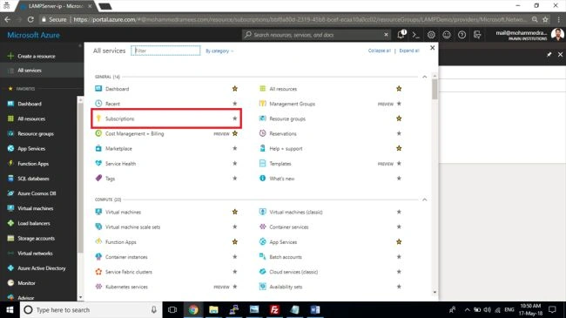This screenshot has height=318, width=566.
Task: Open the help question mark icon
Action: pyautogui.click(x=462, y=35)
